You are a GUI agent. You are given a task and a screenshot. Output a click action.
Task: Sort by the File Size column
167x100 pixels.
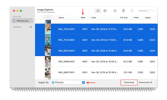[124, 18]
